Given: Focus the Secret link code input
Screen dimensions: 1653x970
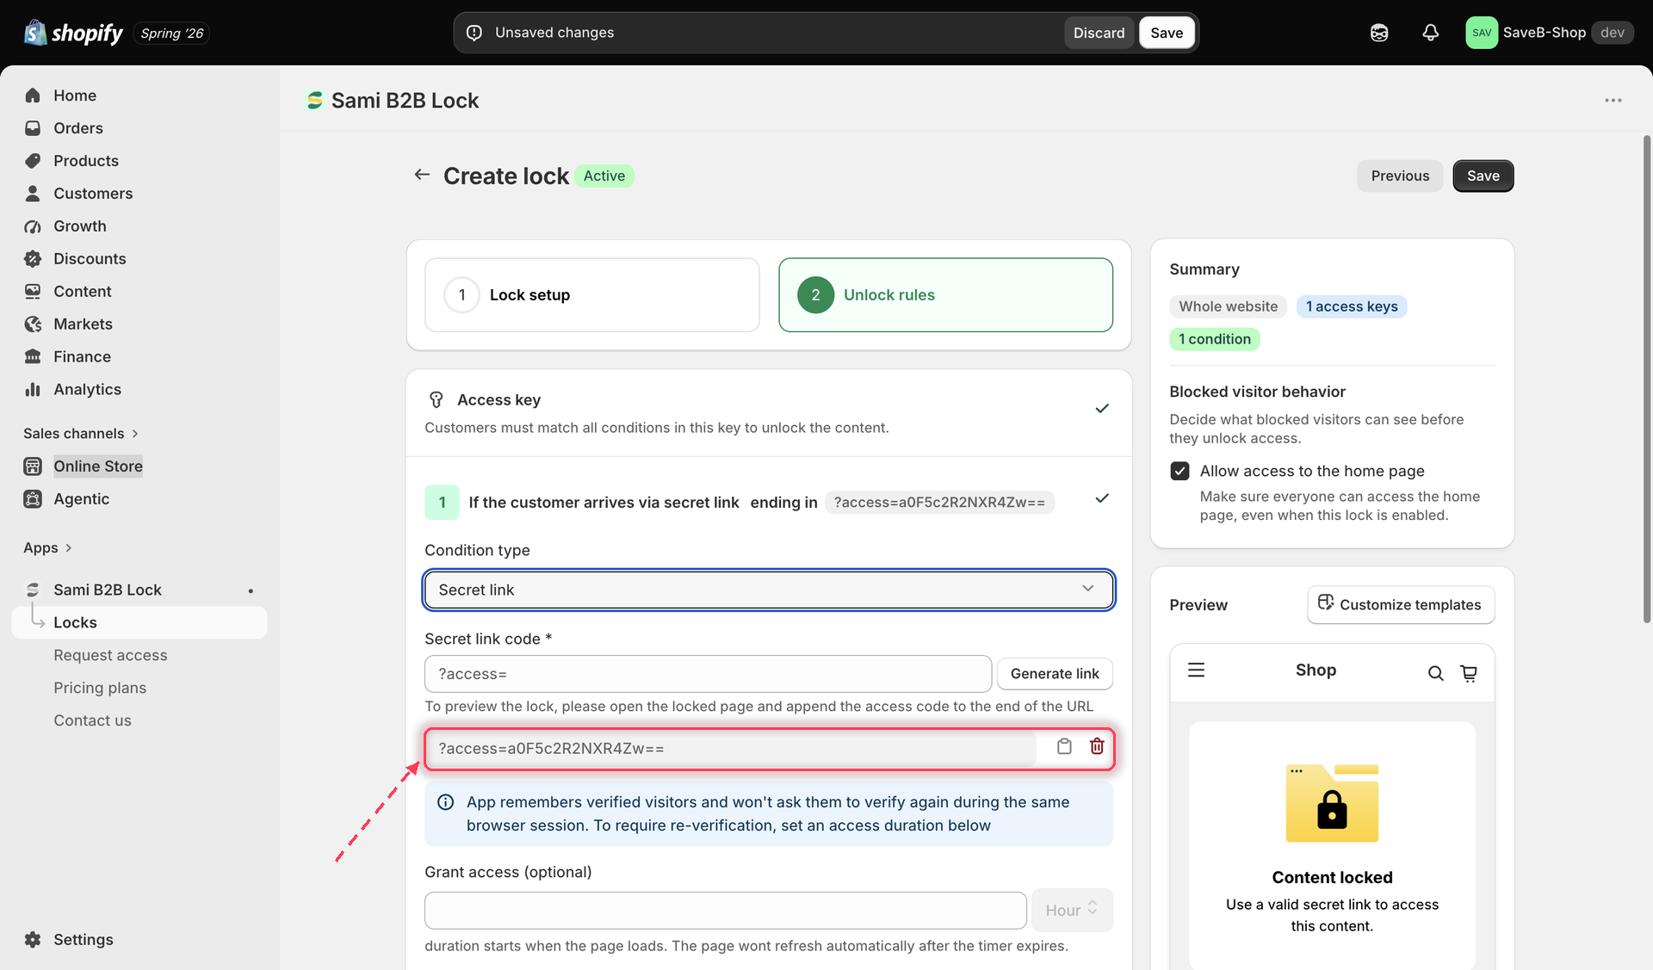Looking at the screenshot, I should pos(708,674).
